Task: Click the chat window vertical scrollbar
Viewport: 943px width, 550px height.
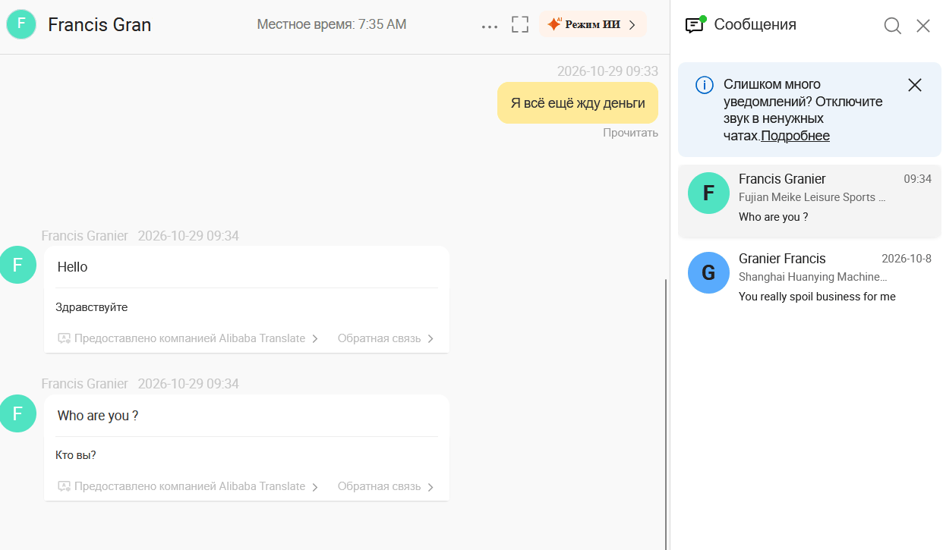Action: pos(666,413)
